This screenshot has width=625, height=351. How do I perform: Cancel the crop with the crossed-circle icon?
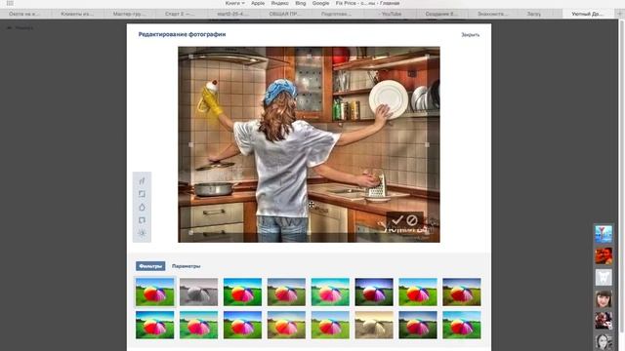pyautogui.click(x=412, y=220)
